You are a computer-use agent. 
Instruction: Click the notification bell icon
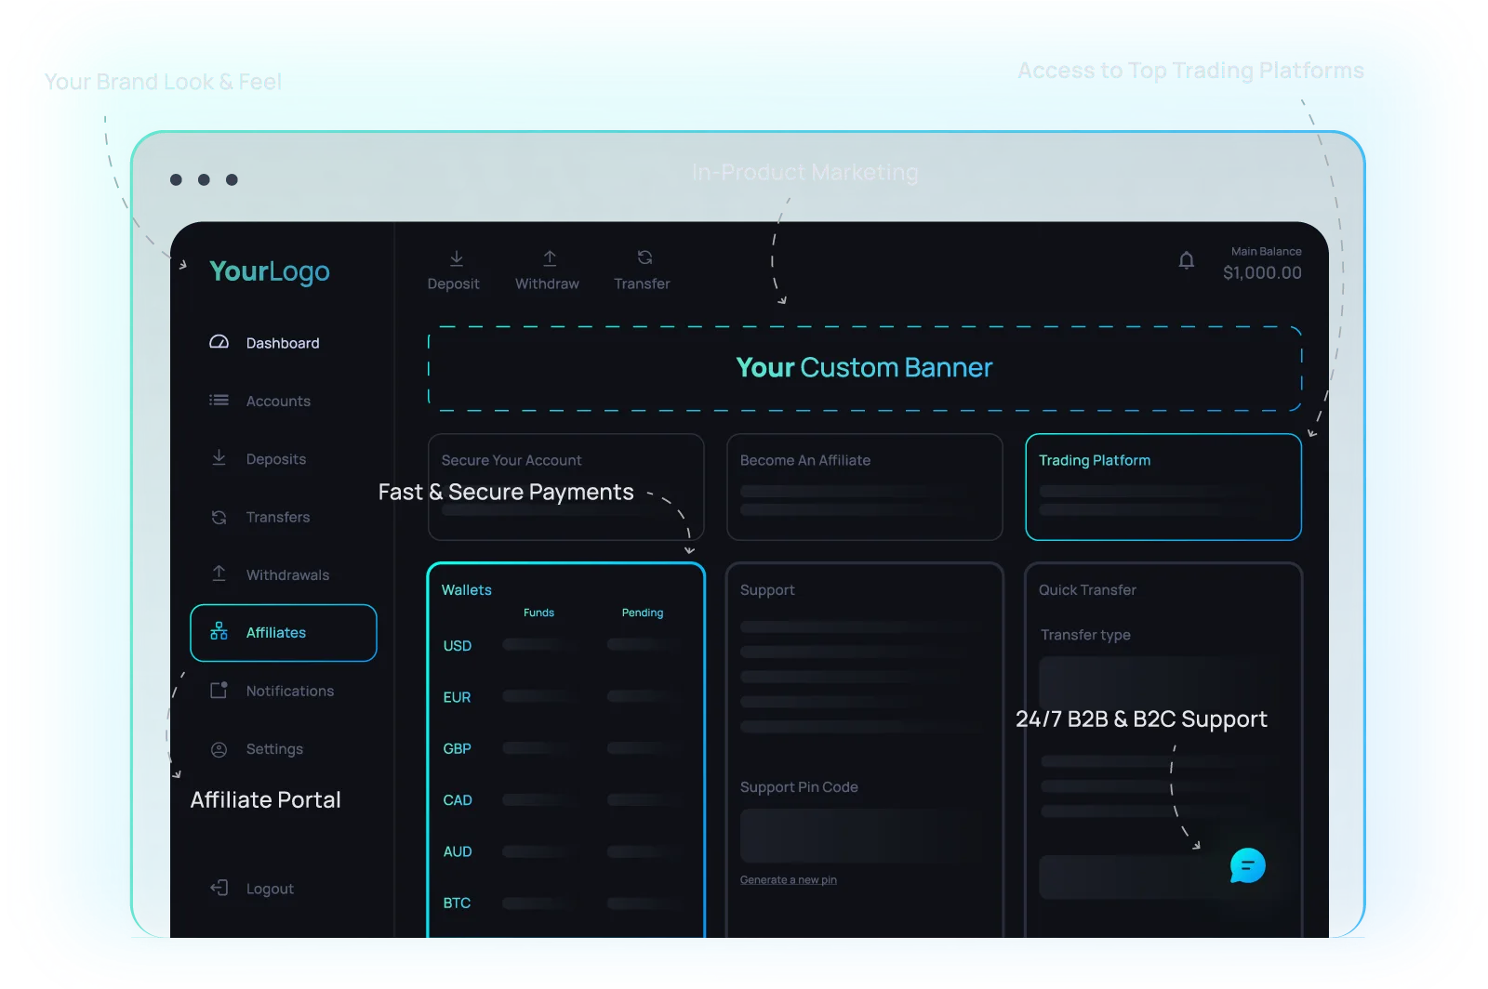[x=1186, y=260]
